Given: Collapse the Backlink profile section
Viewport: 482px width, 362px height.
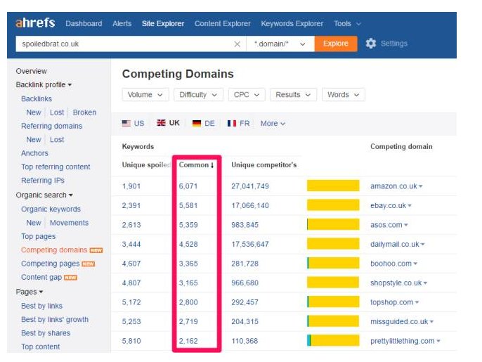Looking at the screenshot, I should (44, 84).
